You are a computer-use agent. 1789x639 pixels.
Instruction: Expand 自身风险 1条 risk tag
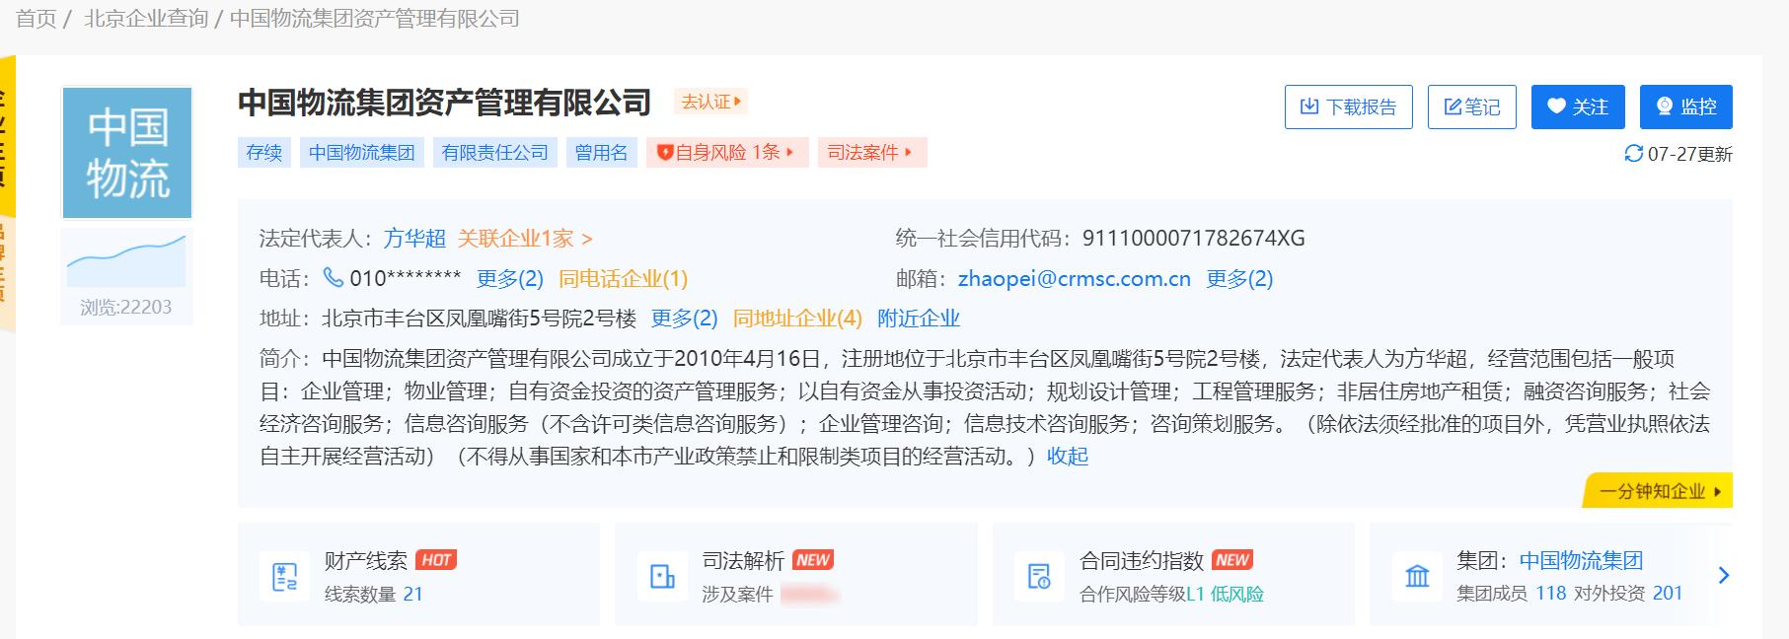pos(727,153)
